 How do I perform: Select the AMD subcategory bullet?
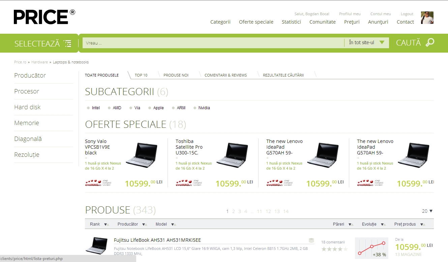point(109,108)
